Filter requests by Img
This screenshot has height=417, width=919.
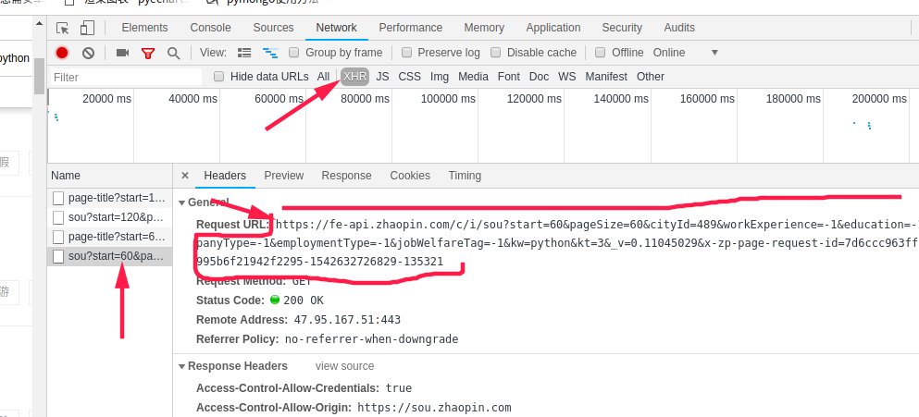click(x=440, y=77)
